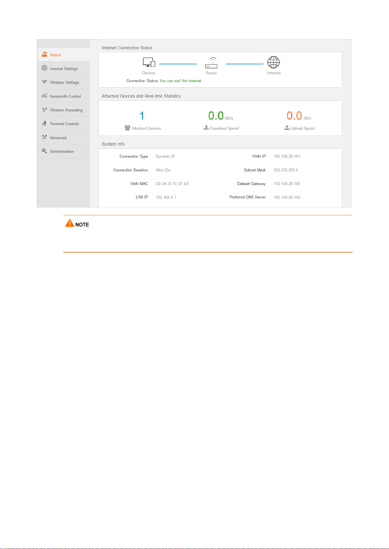Click the Download Speed label
Screen dimensions: 389x549
(224, 128)
